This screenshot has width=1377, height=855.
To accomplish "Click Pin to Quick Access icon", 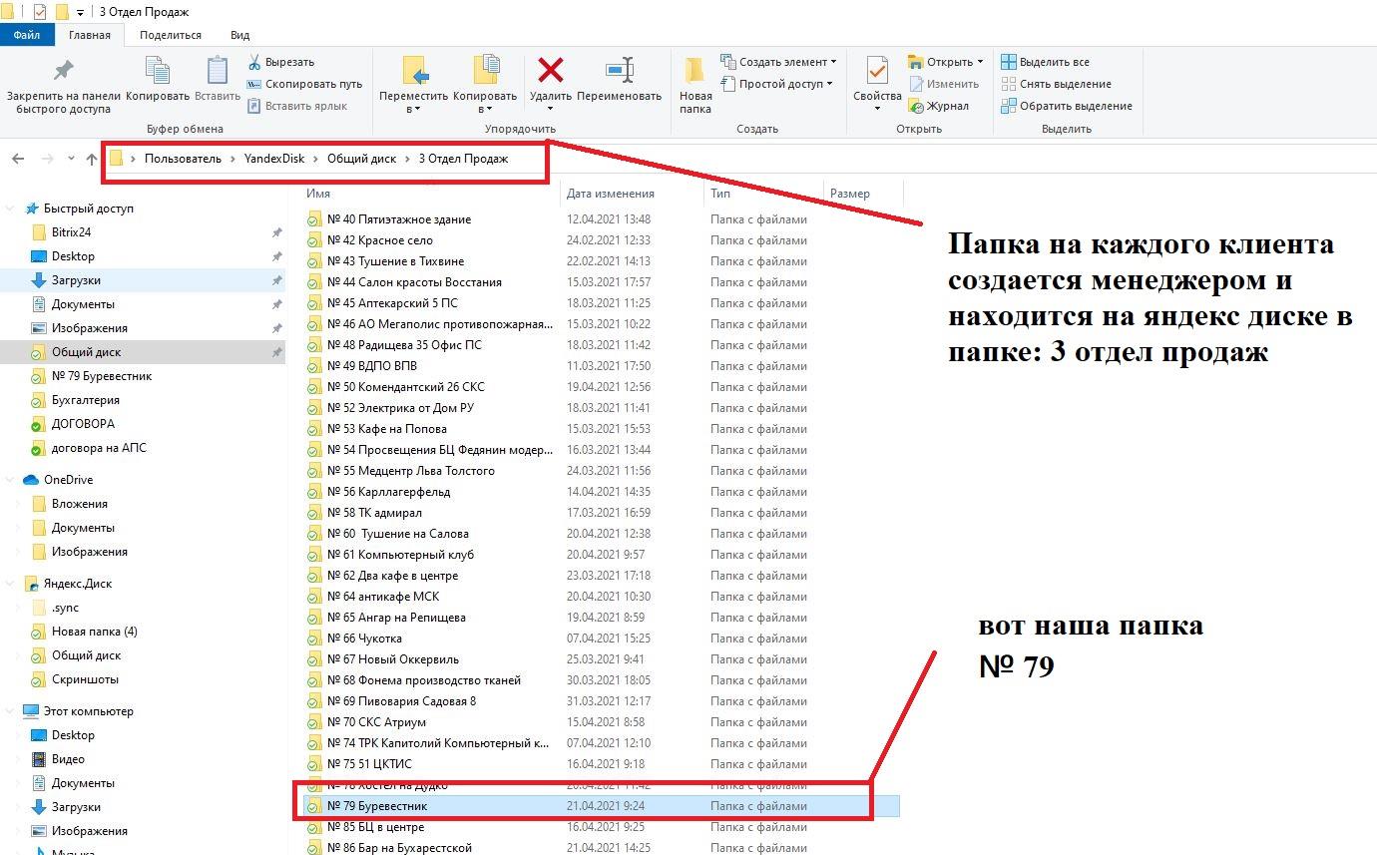I will (x=63, y=71).
